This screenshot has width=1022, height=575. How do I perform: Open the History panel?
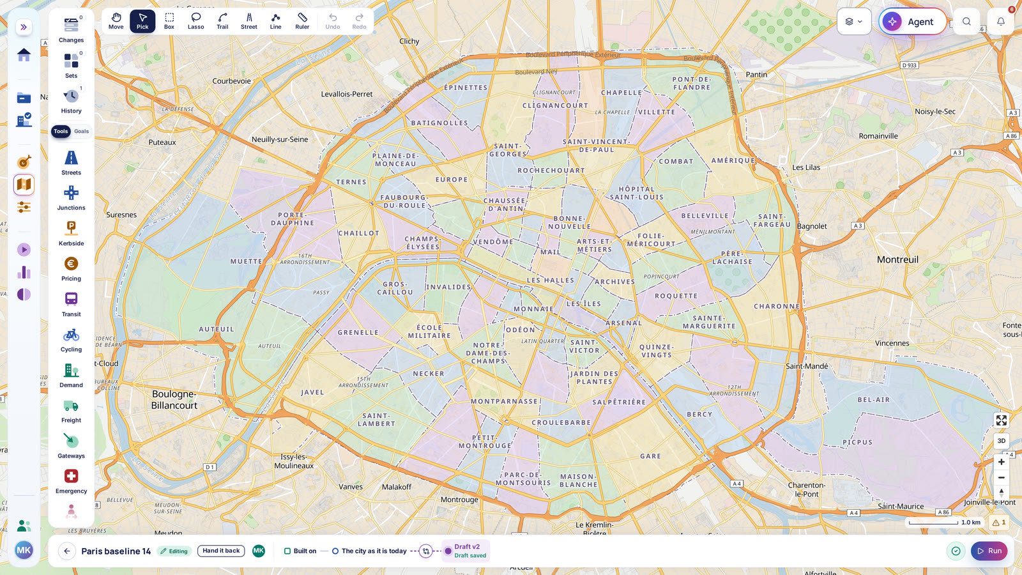(71, 100)
